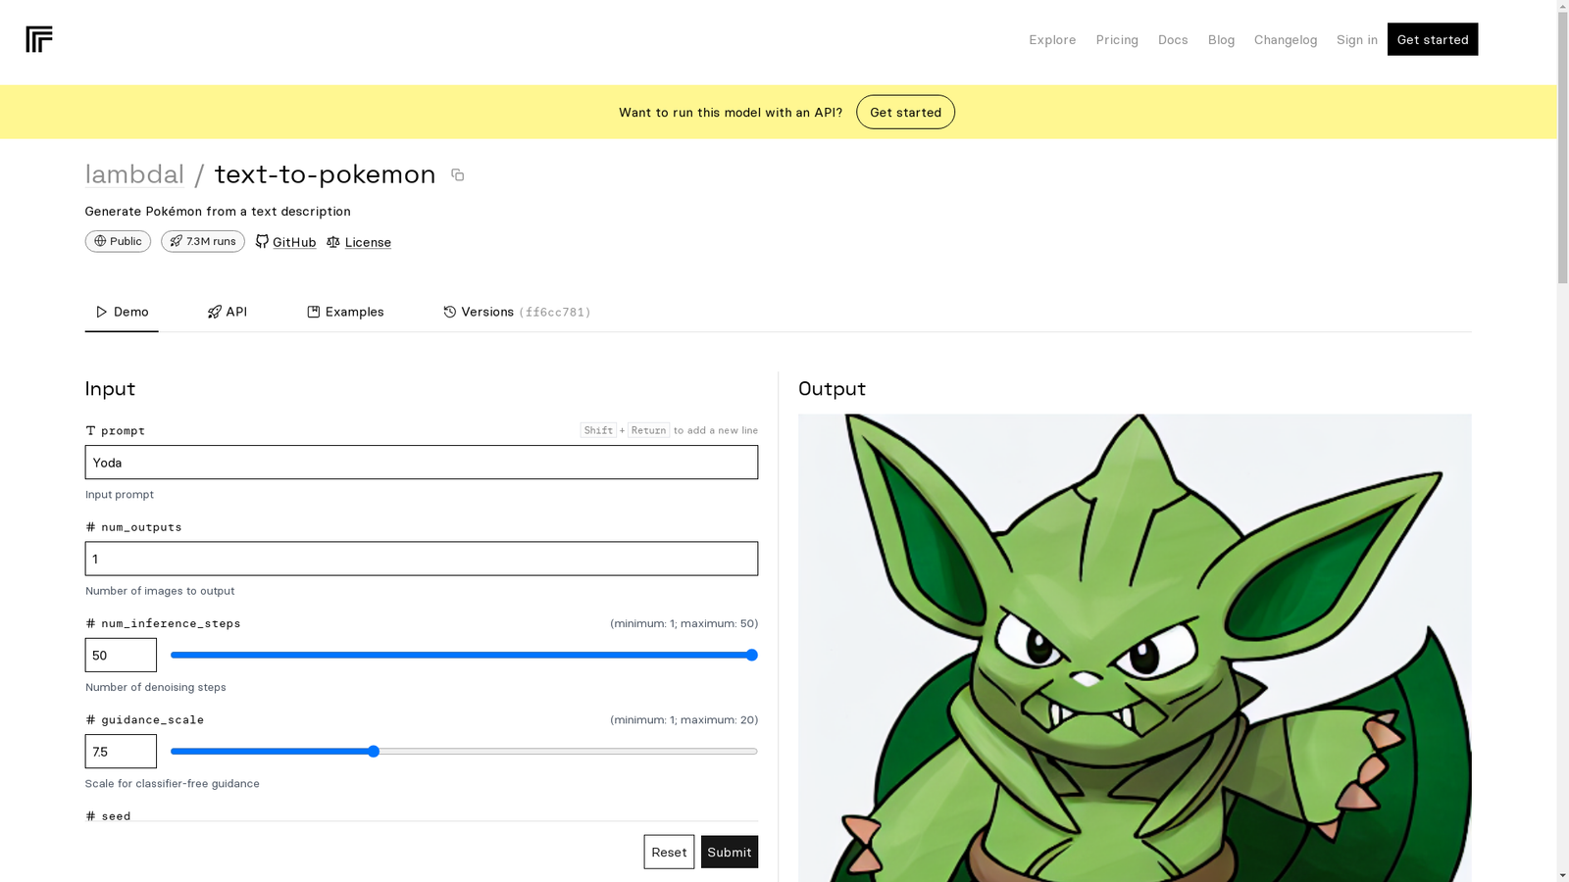
Task: Switch to the Demo tab
Action: [x=122, y=312]
